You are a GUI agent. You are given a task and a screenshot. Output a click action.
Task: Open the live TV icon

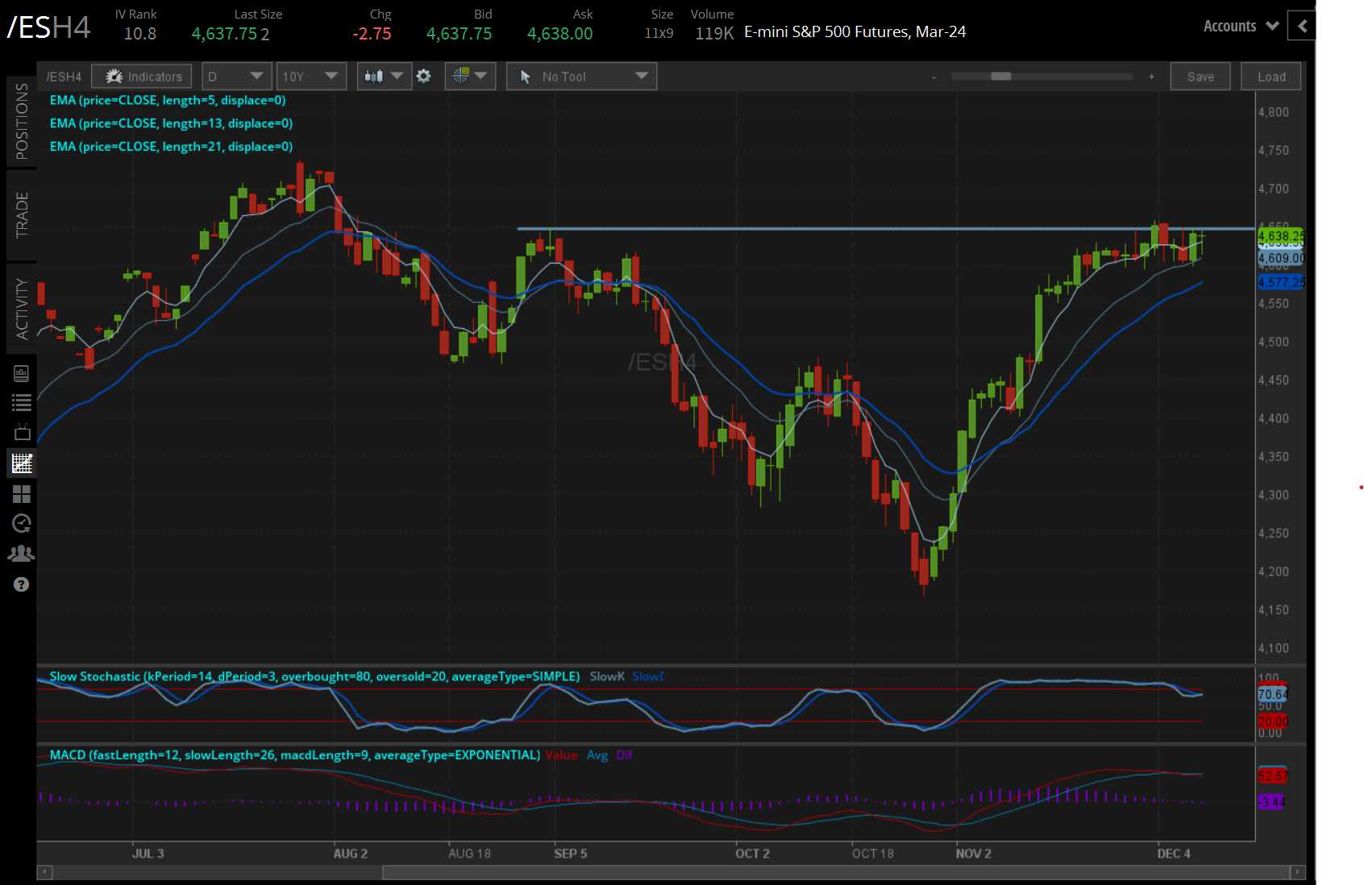click(x=22, y=433)
